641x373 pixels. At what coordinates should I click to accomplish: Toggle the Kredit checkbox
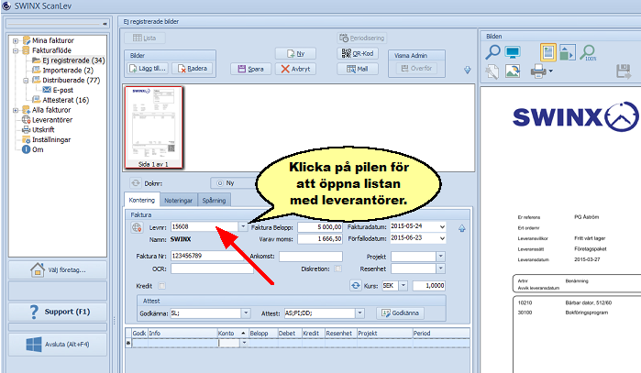pyautogui.click(x=162, y=286)
